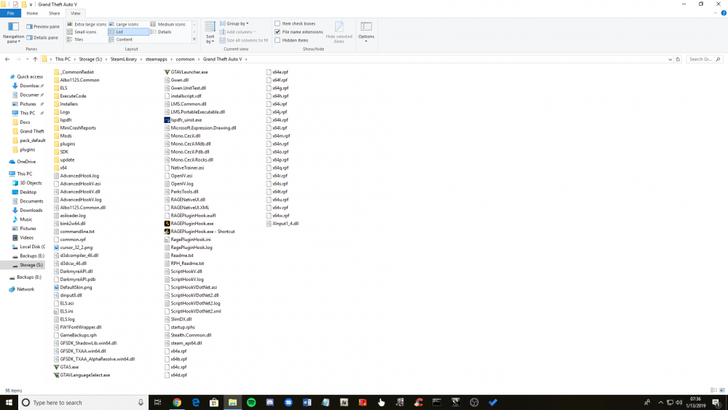Click common in the address path

[185, 60]
